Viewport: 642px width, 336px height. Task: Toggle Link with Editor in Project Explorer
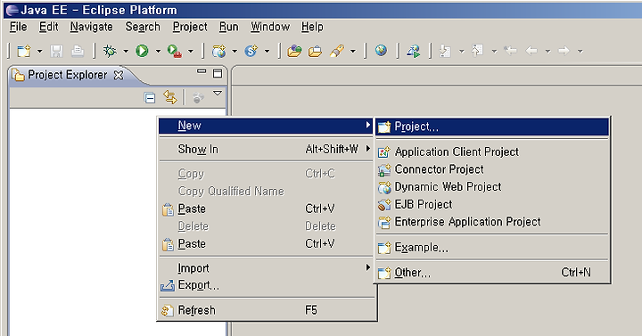(x=170, y=97)
